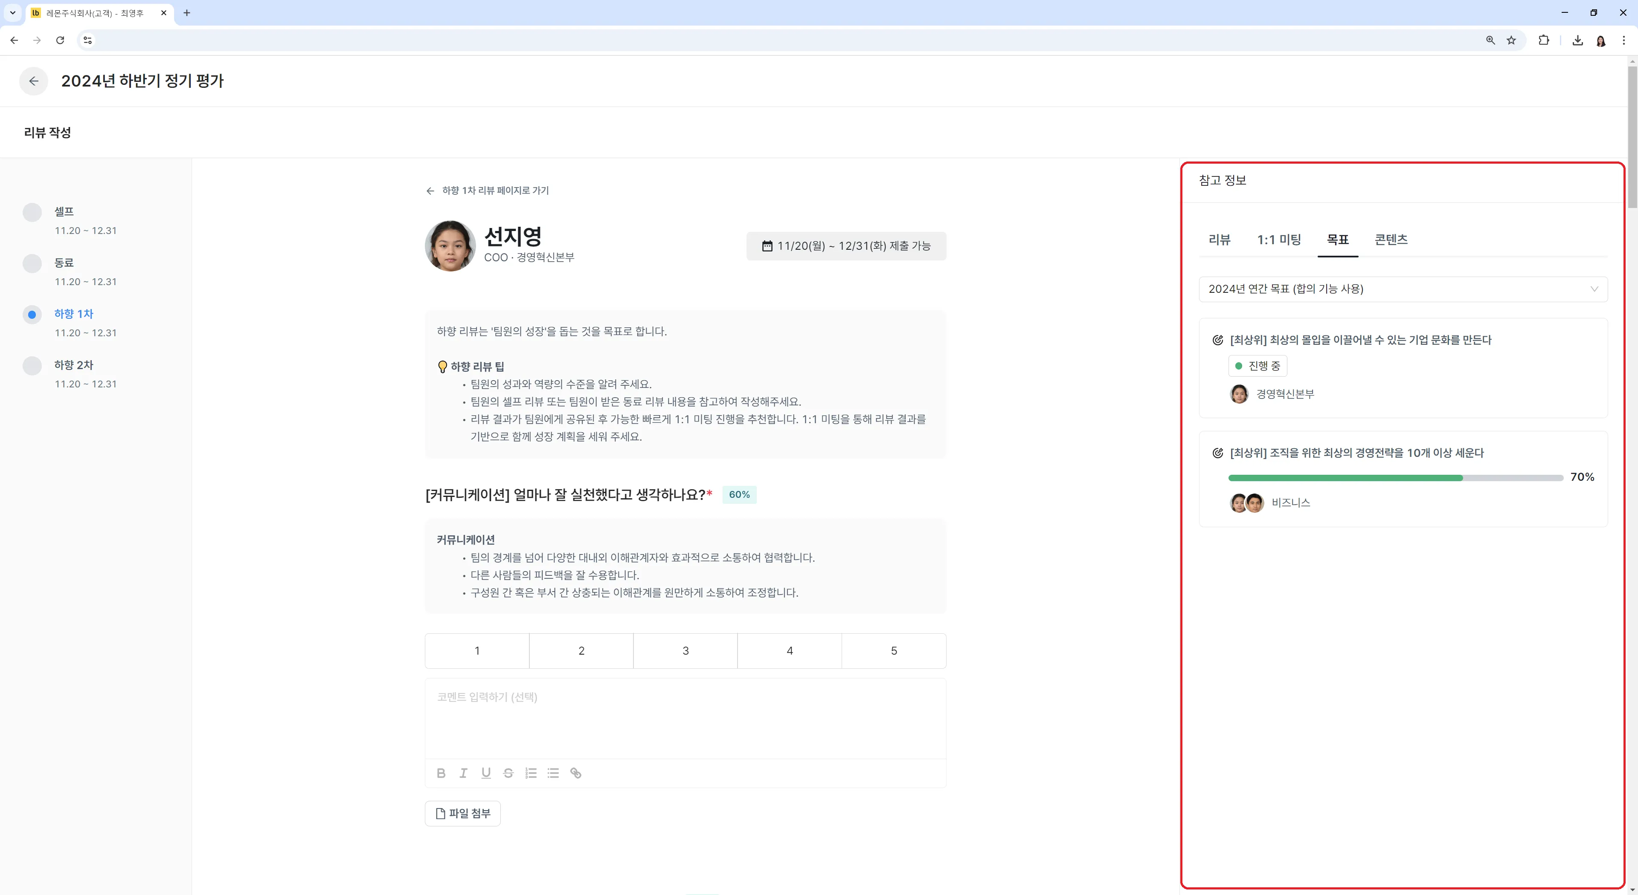Screen dimensions: 1638x895
Task: Switch to the 콘텐츠 tab
Action: tap(1391, 240)
